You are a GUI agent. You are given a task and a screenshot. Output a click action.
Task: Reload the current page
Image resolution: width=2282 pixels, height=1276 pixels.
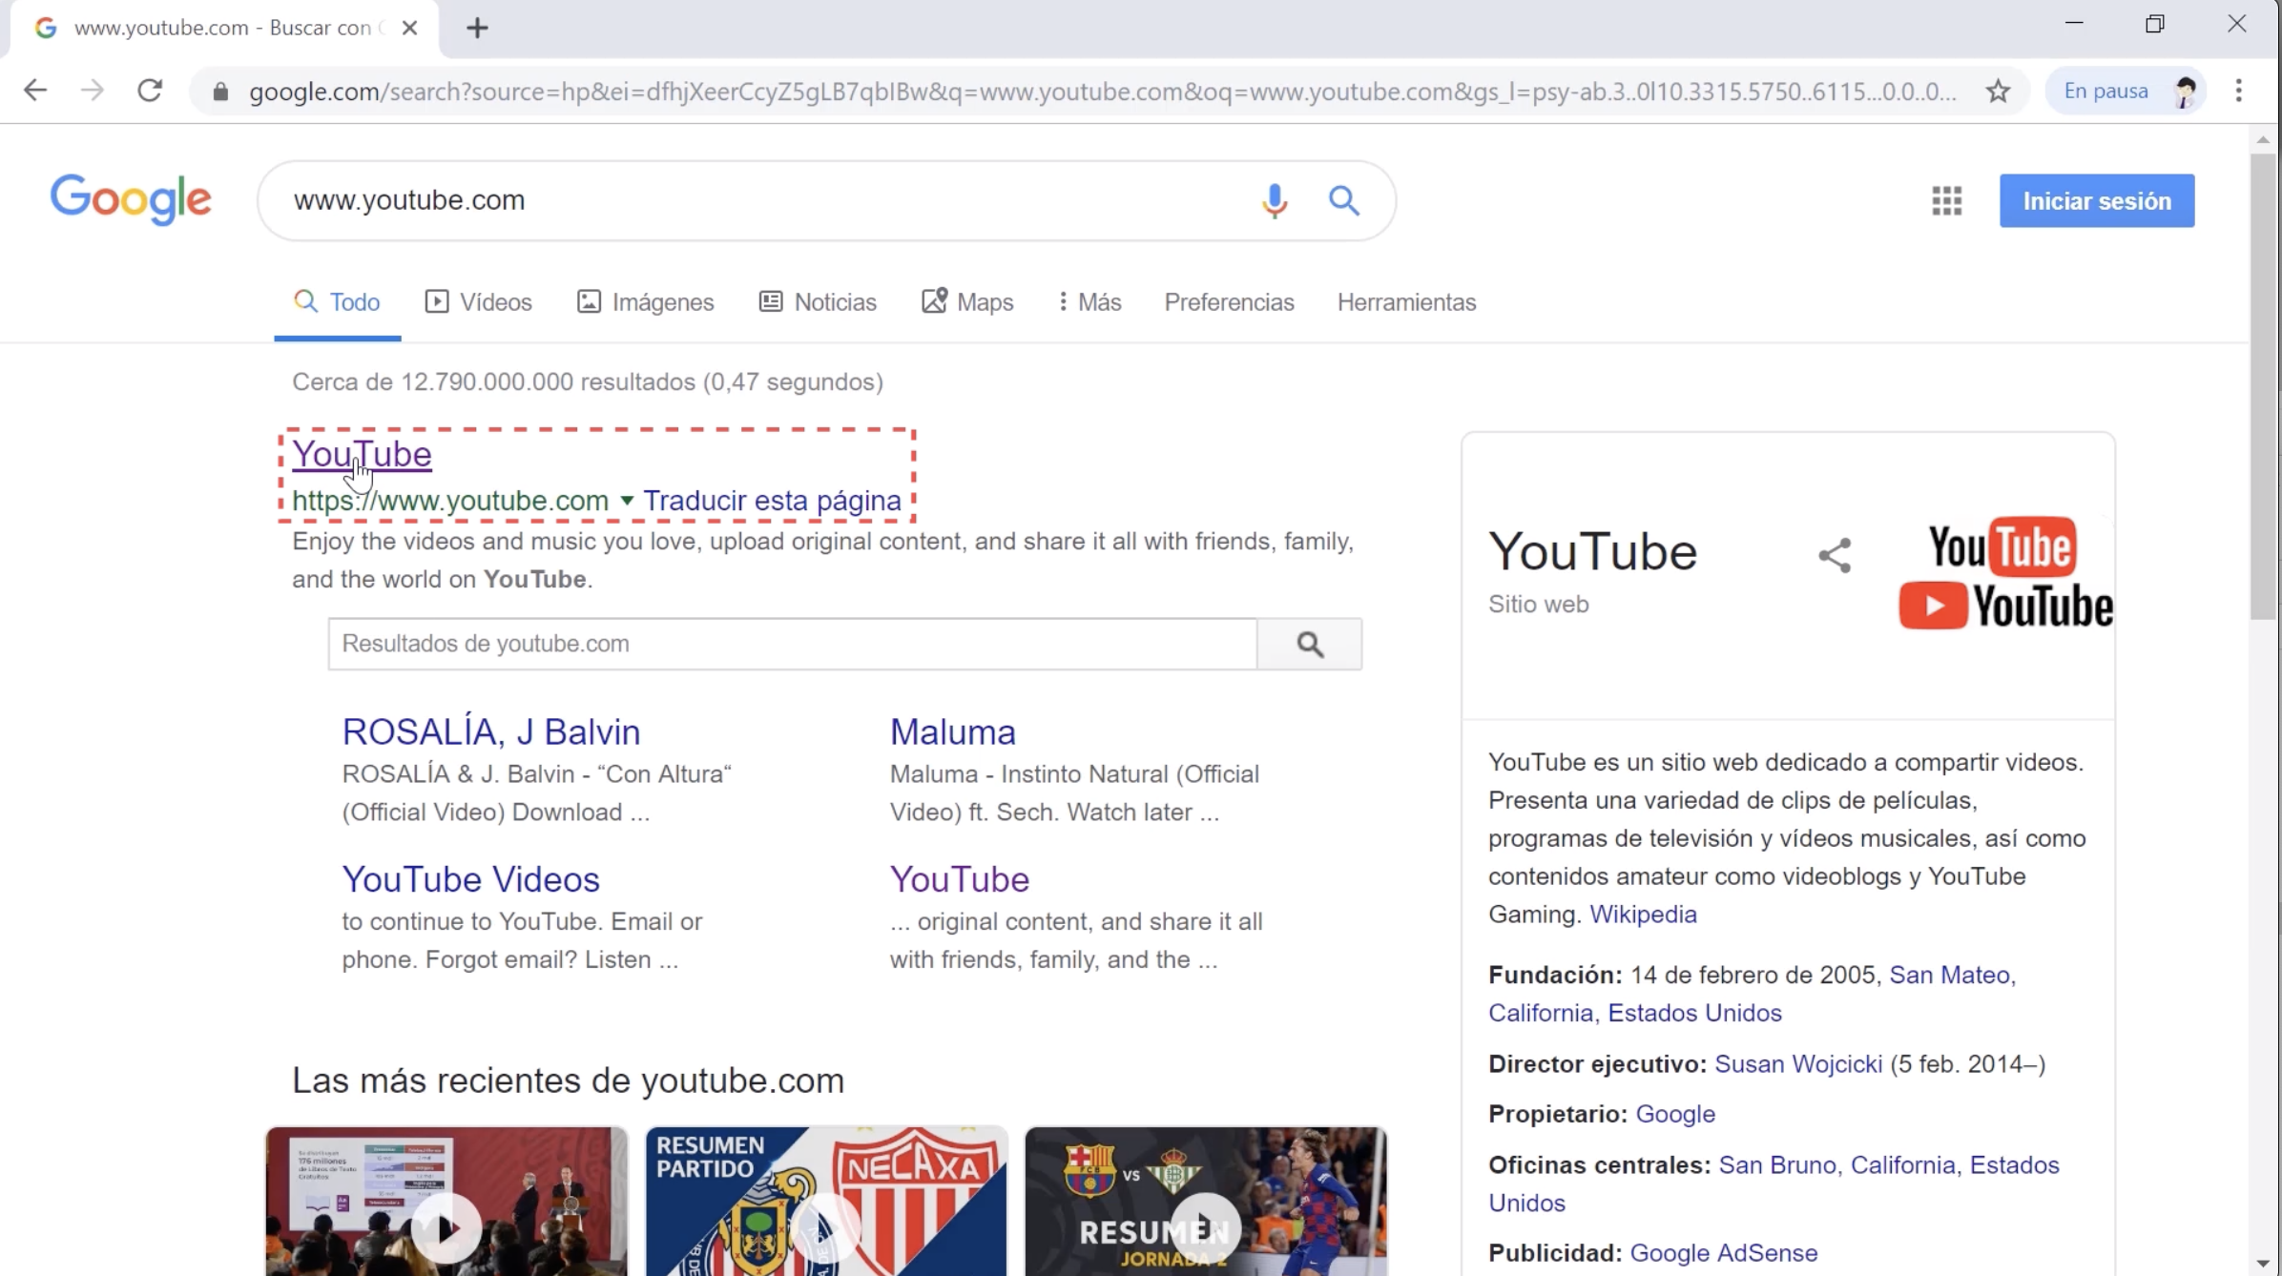point(150,91)
